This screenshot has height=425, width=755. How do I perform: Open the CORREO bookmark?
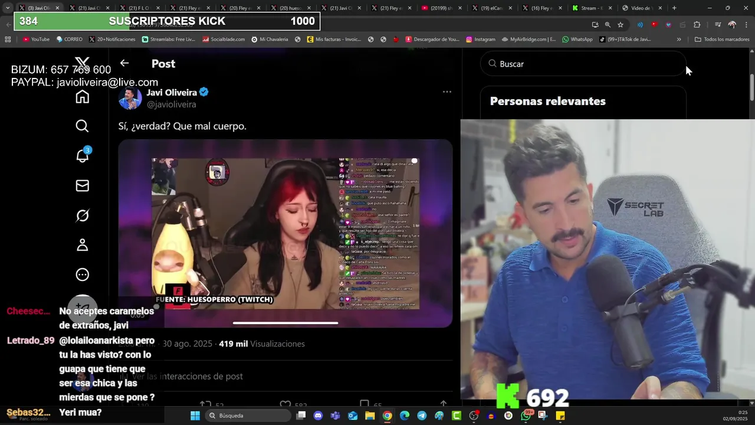pyautogui.click(x=69, y=40)
